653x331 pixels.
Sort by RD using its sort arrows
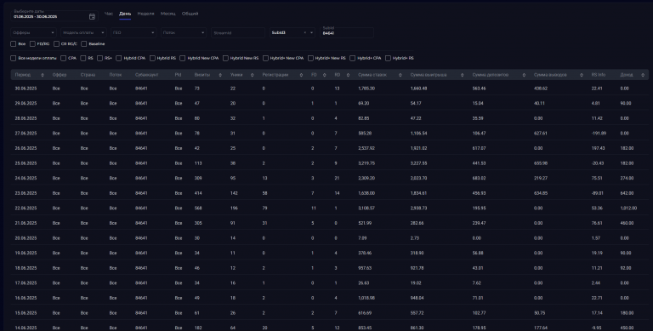point(348,75)
